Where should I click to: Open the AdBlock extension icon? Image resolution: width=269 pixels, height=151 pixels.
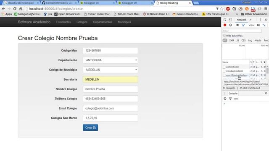[x=228, y=9]
